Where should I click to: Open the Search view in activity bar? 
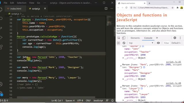(1, 18)
